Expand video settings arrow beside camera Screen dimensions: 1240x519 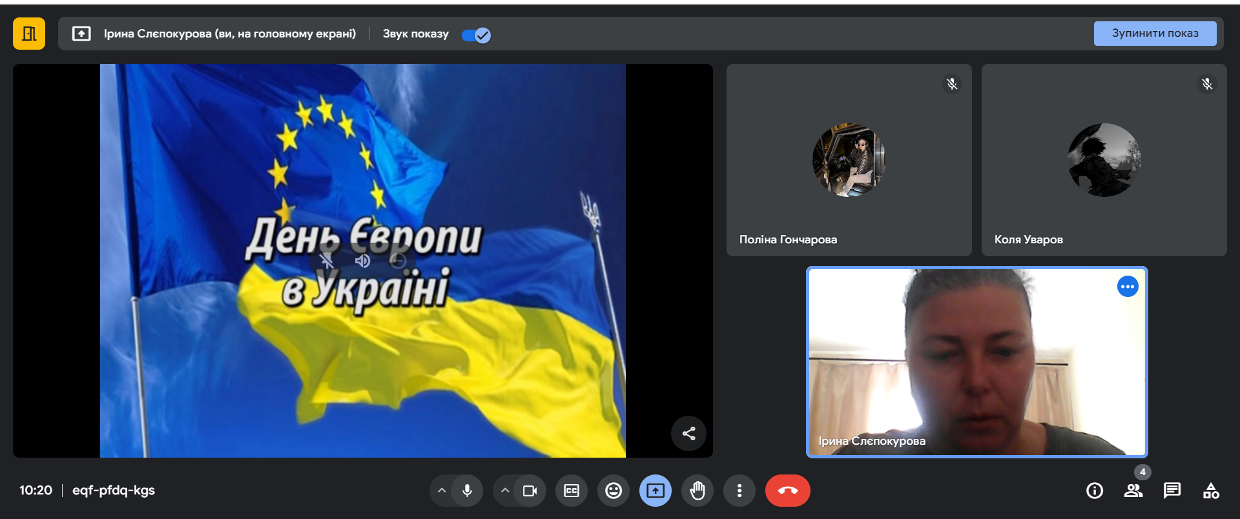tap(505, 491)
